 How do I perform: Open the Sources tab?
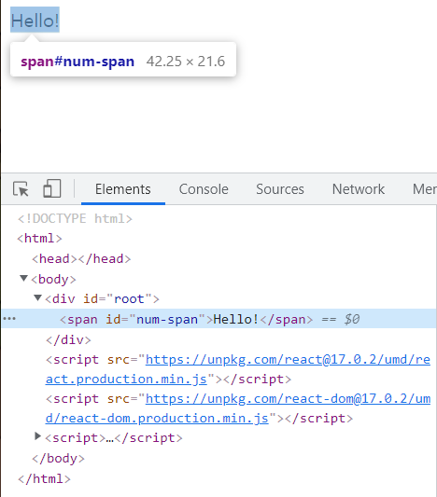[280, 189]
